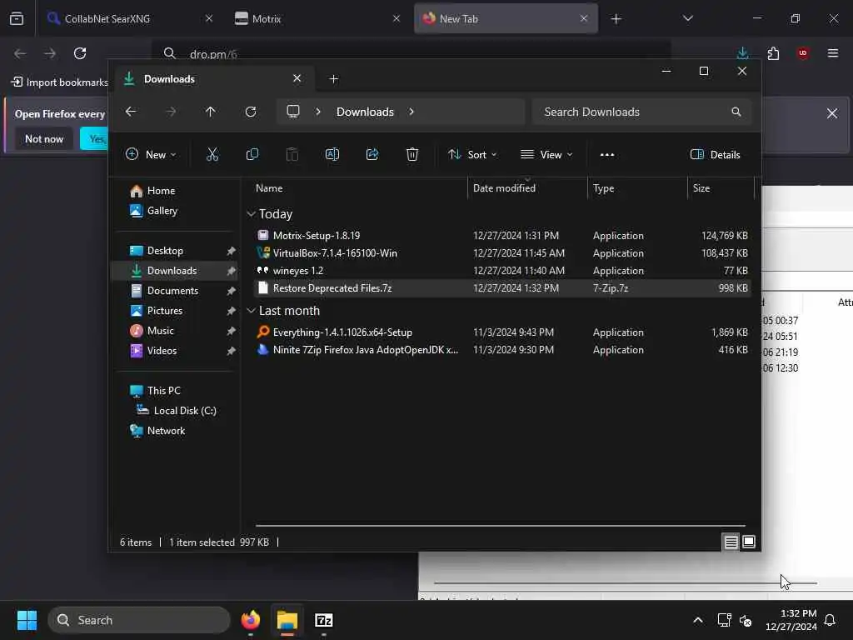Select the New Tab browser tab
This screenshot has width=853, height=640.
click(x=506, y=18)
